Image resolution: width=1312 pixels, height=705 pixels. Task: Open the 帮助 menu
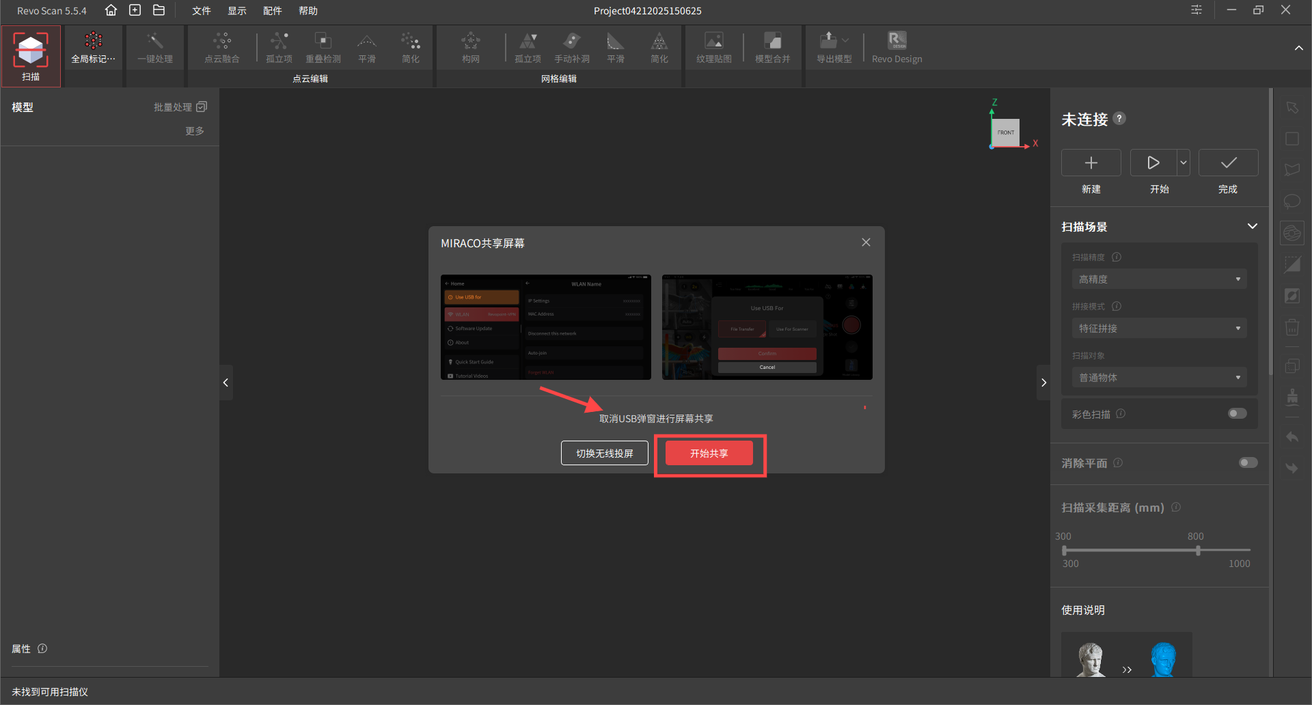click(308, 11)
